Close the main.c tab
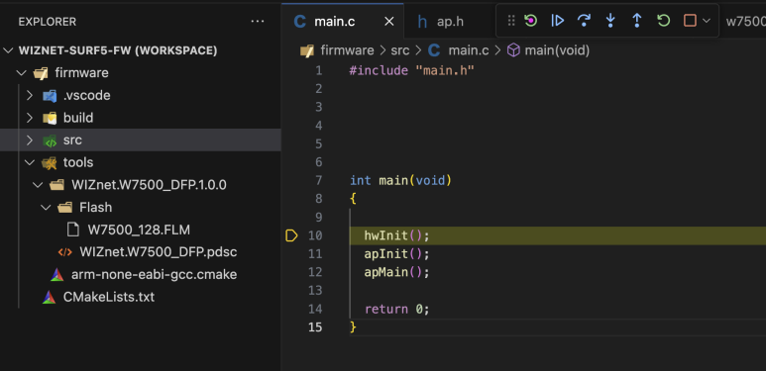This screenshot has width=766, height=371. coord(388,22)
